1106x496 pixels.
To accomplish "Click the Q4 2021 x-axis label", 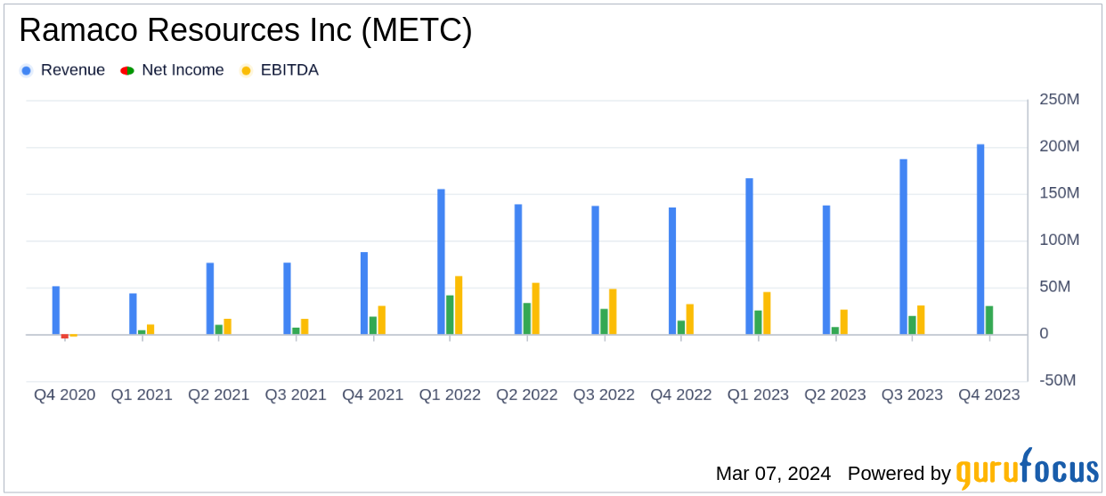I will (x=373, y=395).
